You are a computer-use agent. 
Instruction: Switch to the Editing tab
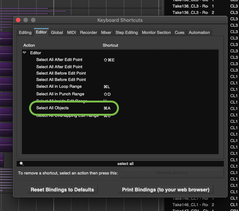[x=25, y=33]
